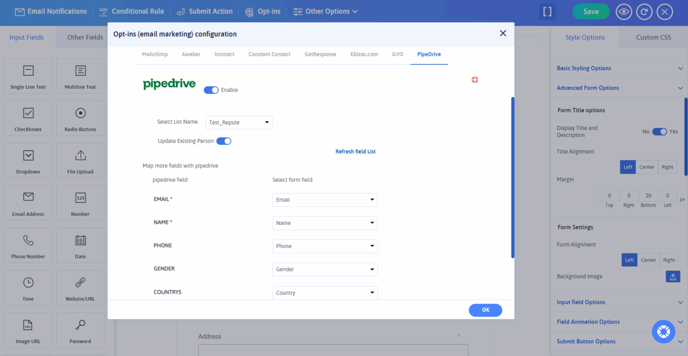This screenshot has height=356, width=688.
Task: Set Form Alignment to Left
Action: click(x=629, y=260)
